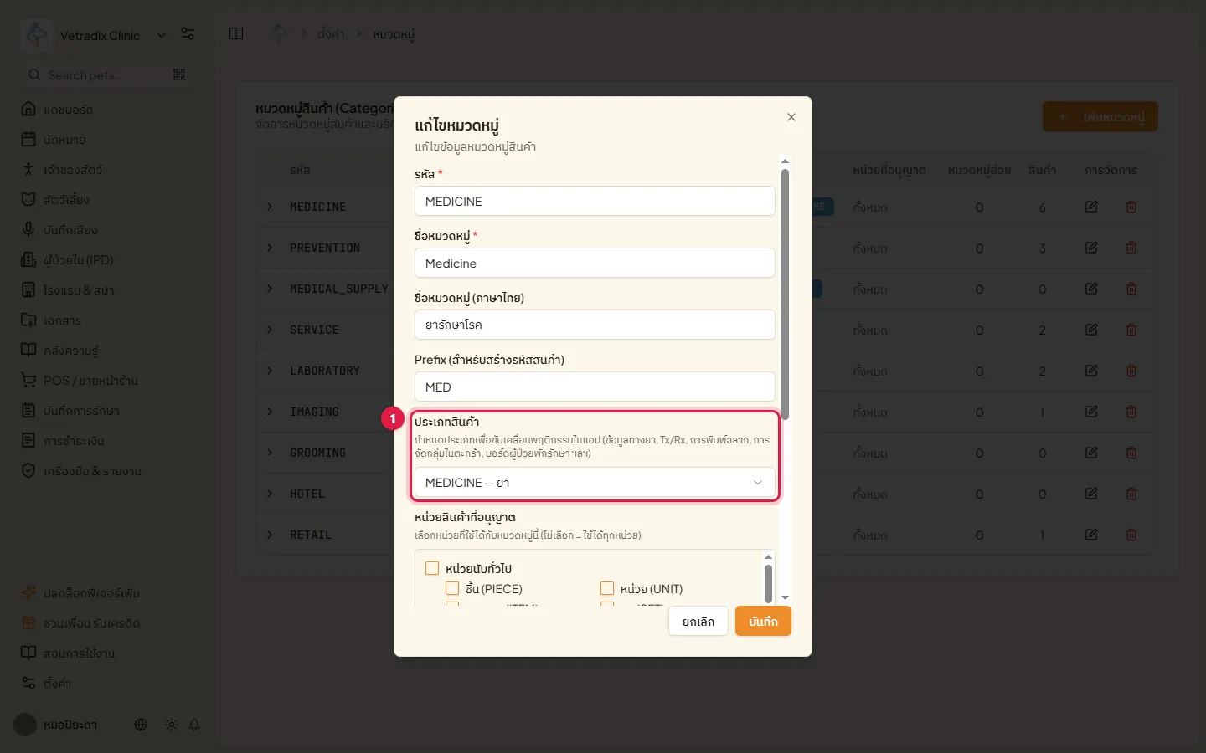Expand the LABORATORY category row
Viewport: 1206px width, 753px height.
270,371
